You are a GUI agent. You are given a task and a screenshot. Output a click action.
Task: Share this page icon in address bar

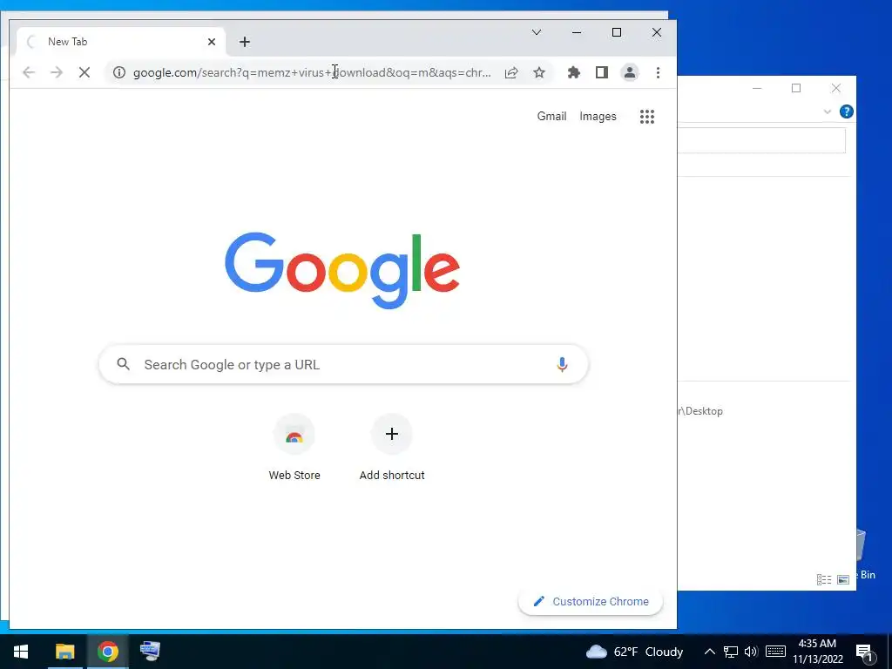click(511, 72)
